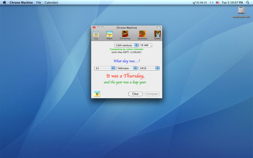Open the Chrono Machine application menu
This screenshot has width=253, height=158.
[x=21, y=3]
